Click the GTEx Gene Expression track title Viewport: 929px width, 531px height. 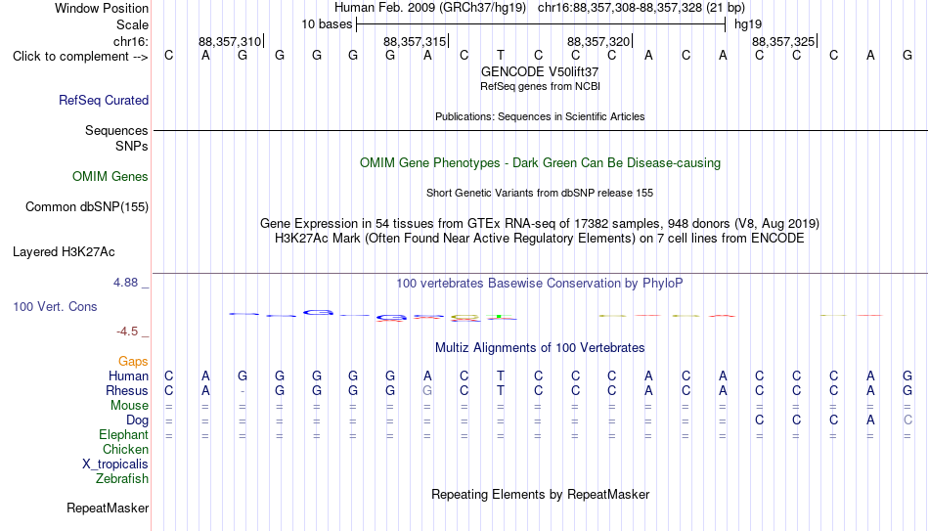540,223
